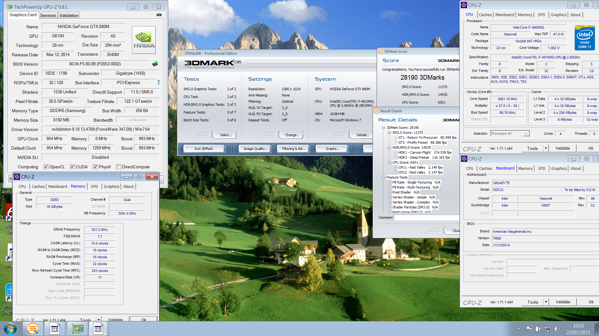Open Tools dropdown arrow in CPU-Z Memory window
The image size is (599, 336).
(x=99, y=320)
